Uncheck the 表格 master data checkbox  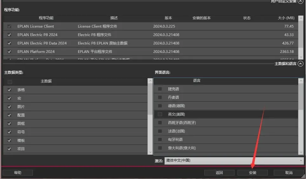coord(9,90)
